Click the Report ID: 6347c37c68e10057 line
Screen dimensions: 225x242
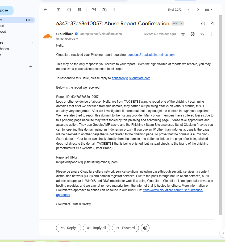[77, 97]
